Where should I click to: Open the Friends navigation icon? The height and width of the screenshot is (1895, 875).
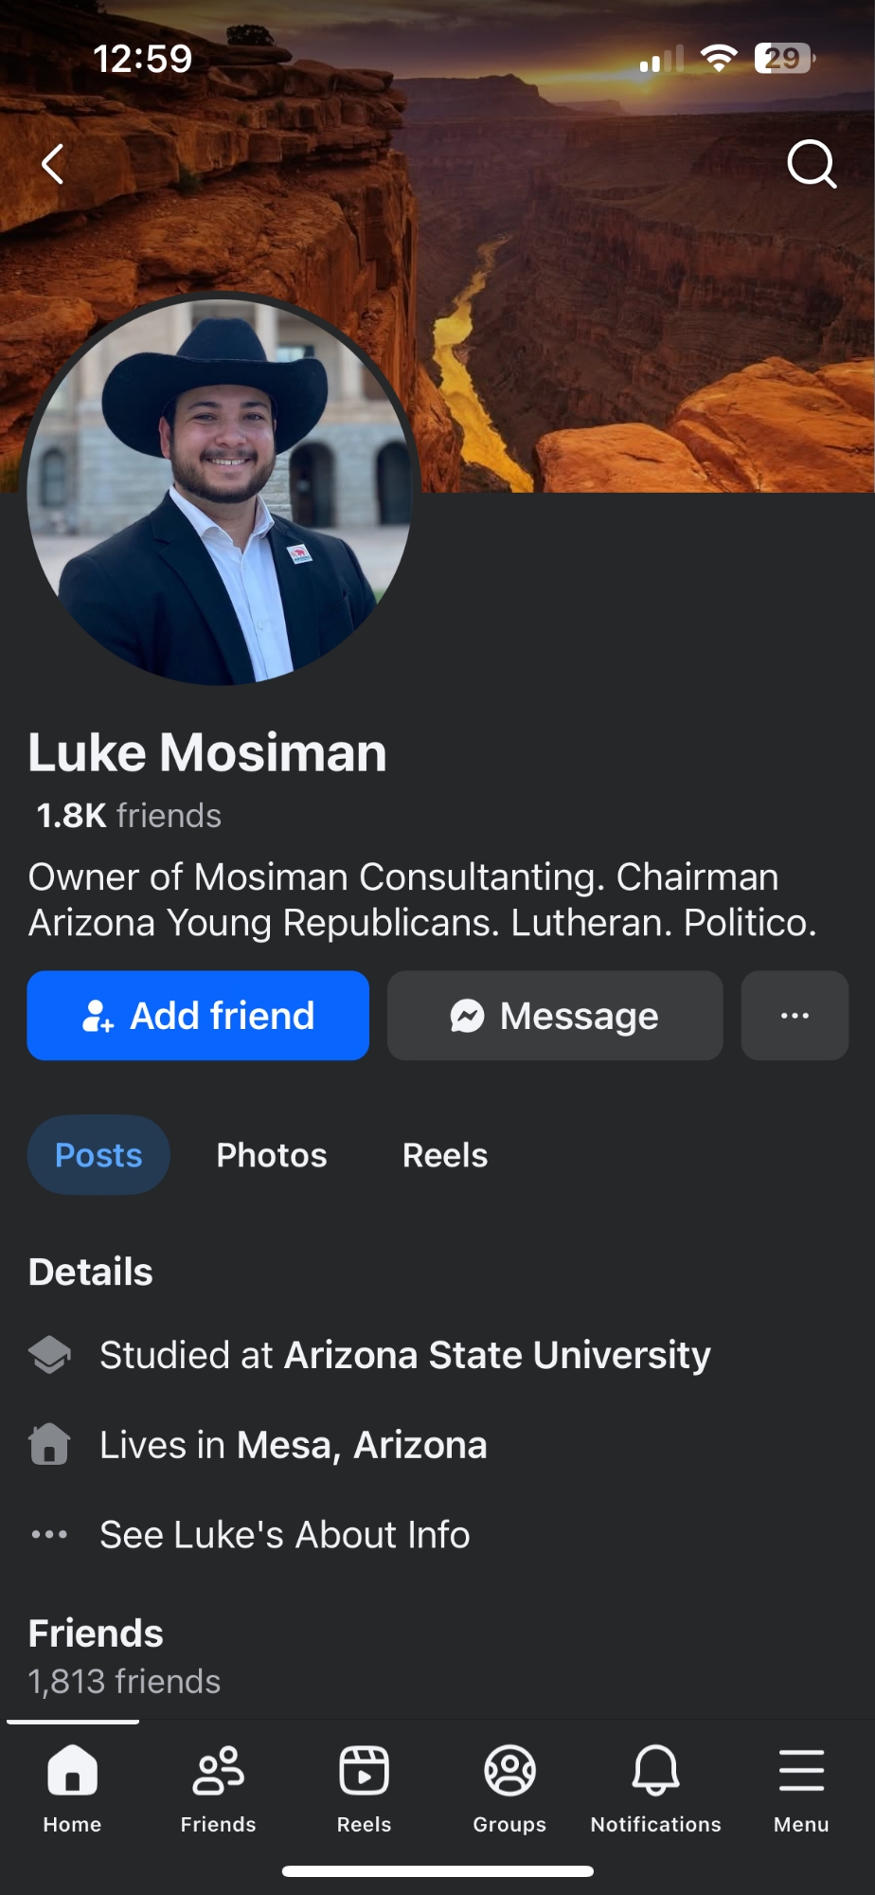[218, 1786]
